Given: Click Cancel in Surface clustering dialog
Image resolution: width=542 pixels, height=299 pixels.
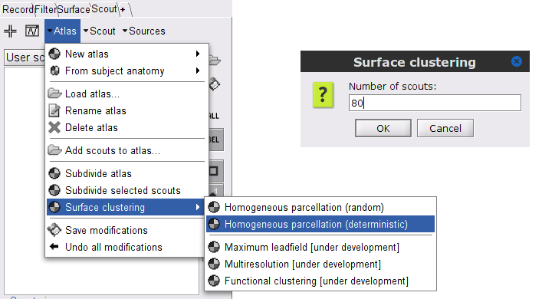Looking at the screenshot, I should pos(445,128).
